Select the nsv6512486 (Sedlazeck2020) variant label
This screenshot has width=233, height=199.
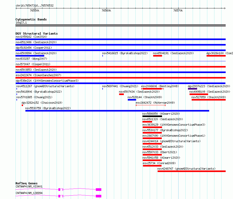[36, 42]
